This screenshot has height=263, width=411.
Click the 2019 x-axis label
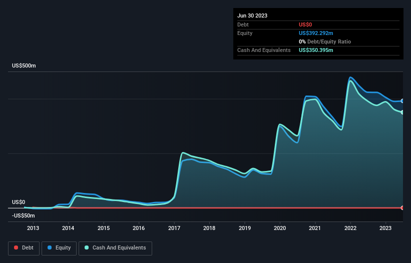(245, 228)
